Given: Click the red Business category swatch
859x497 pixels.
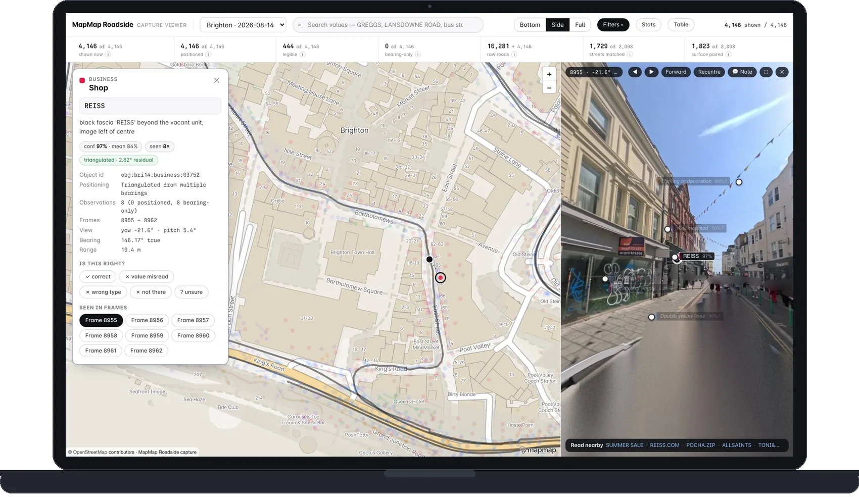Looking at the screenshot, I should (82, 80).
